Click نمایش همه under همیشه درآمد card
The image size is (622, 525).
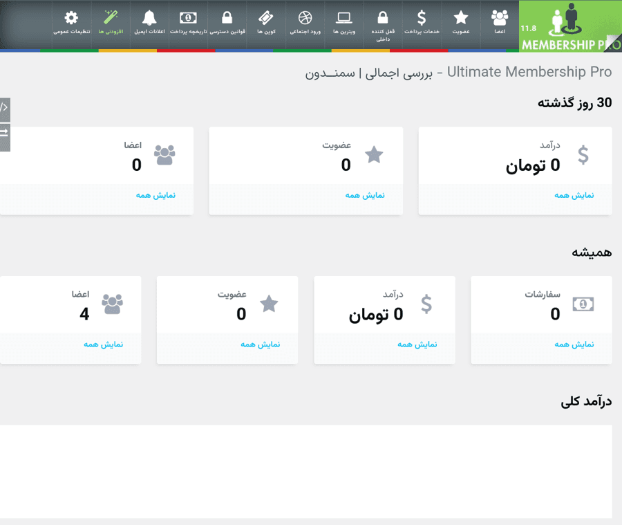tap(417, 344)
